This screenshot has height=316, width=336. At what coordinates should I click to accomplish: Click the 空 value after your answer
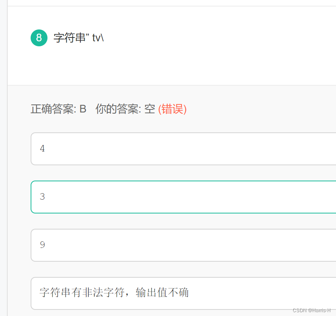coord(150,109)
